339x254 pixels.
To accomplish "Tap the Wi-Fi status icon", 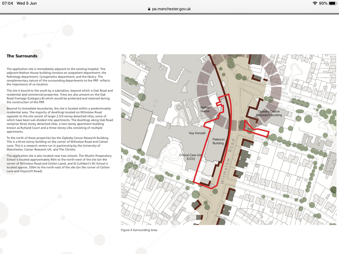I will click(x=315, y=3).
